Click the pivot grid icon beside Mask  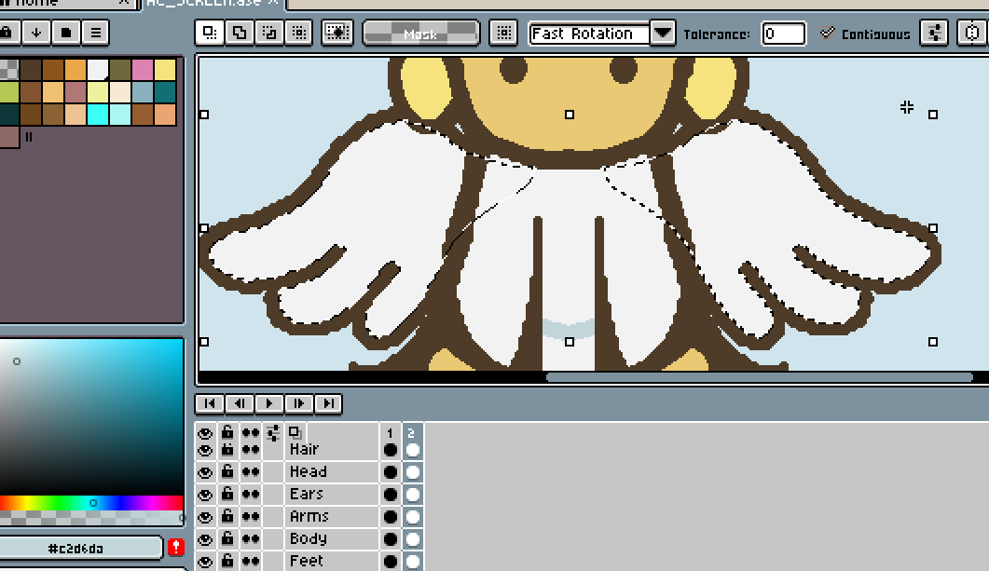click(x=503, y=33)
